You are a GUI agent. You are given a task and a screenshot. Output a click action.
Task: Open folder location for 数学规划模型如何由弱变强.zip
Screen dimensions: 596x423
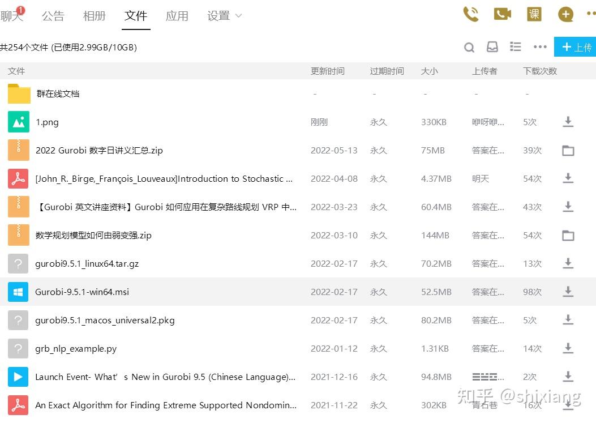(568, 236)
